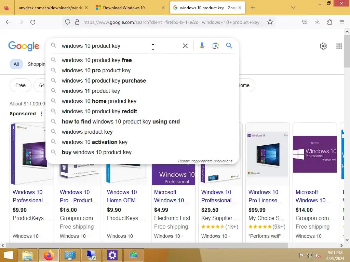Bookmark this page with the star
Screen dimensions: 350x262
[270, 22]
